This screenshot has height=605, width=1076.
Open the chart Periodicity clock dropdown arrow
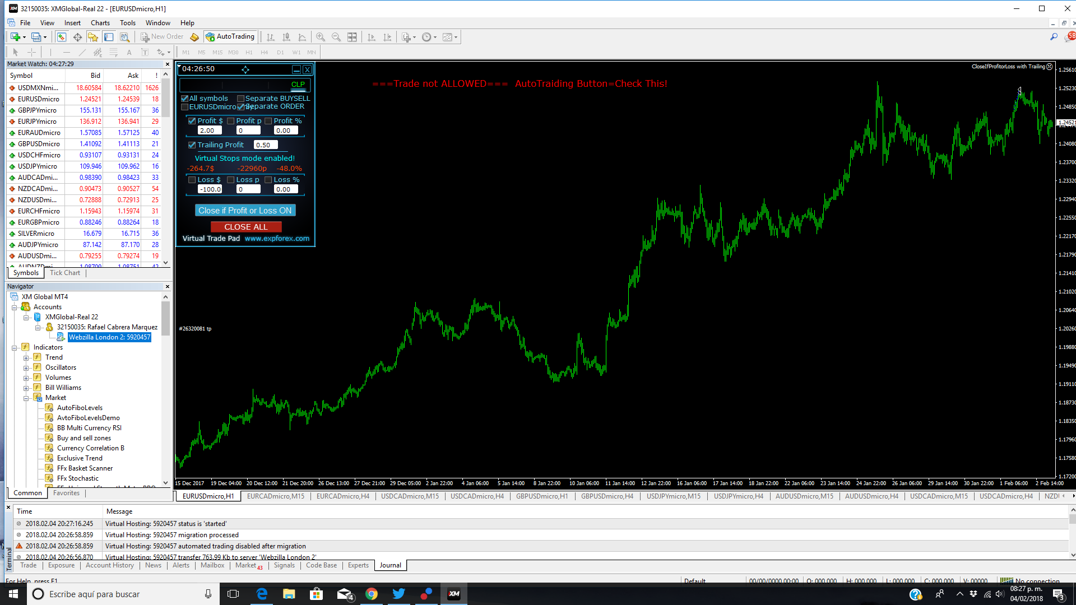(435, 38)
